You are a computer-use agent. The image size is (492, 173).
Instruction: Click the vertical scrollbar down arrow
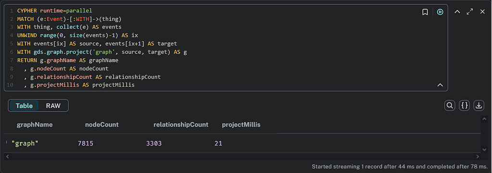483,150
